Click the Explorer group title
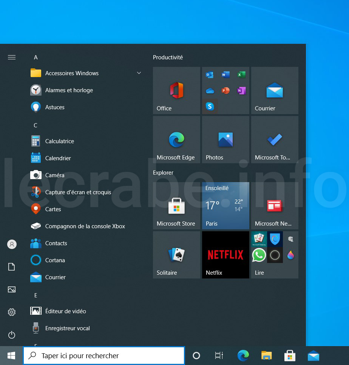Image resolution: width=349 pixels, height=365 pixels. [163, 173]
